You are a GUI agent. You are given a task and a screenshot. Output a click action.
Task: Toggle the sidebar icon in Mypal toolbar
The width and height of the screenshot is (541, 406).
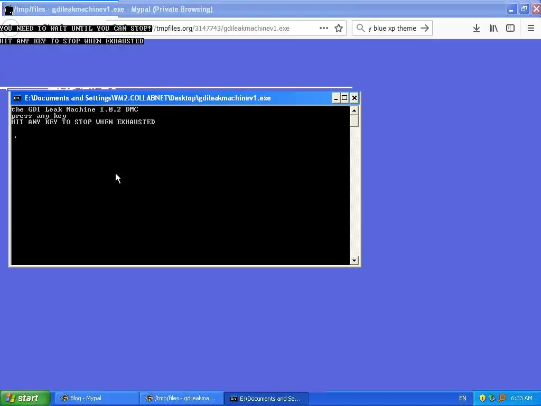510,28
